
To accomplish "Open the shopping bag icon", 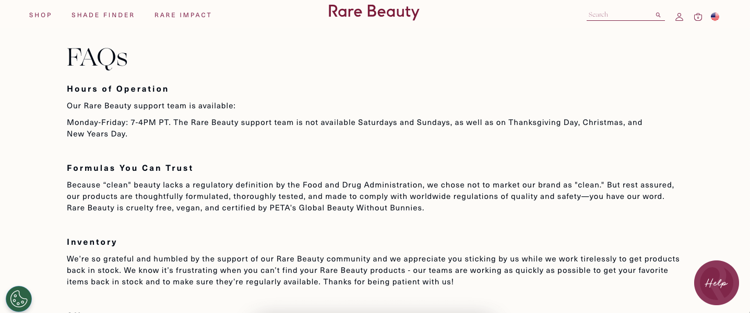I will 698,17.
